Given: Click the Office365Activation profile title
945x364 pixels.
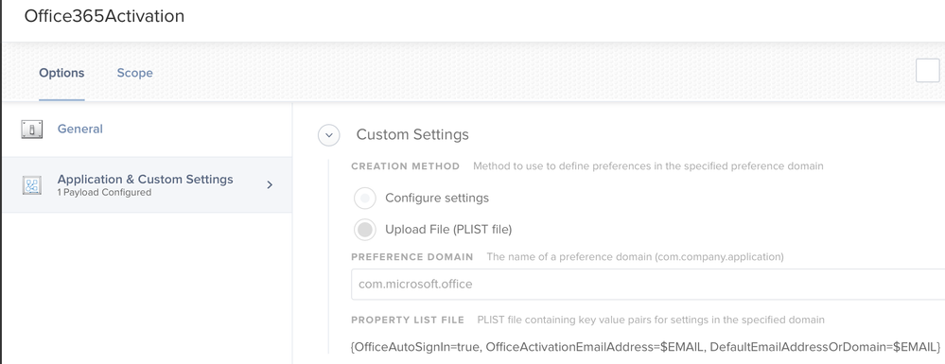Looking at the screenshot, I should [x=104, y=16].
